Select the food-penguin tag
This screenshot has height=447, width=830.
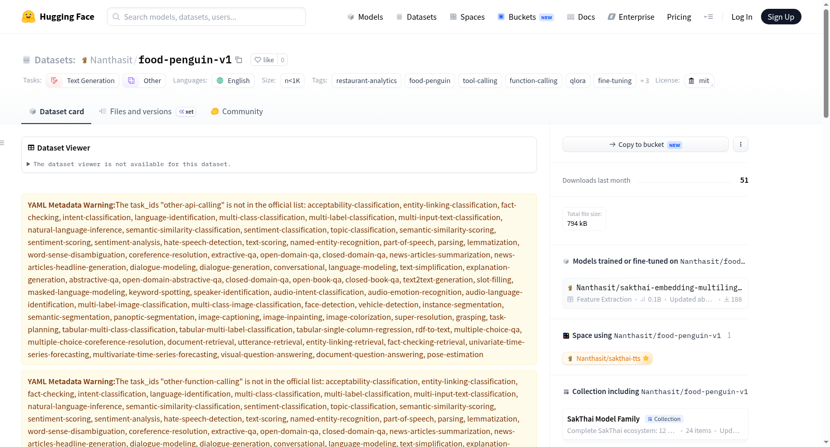pos(430,80)
